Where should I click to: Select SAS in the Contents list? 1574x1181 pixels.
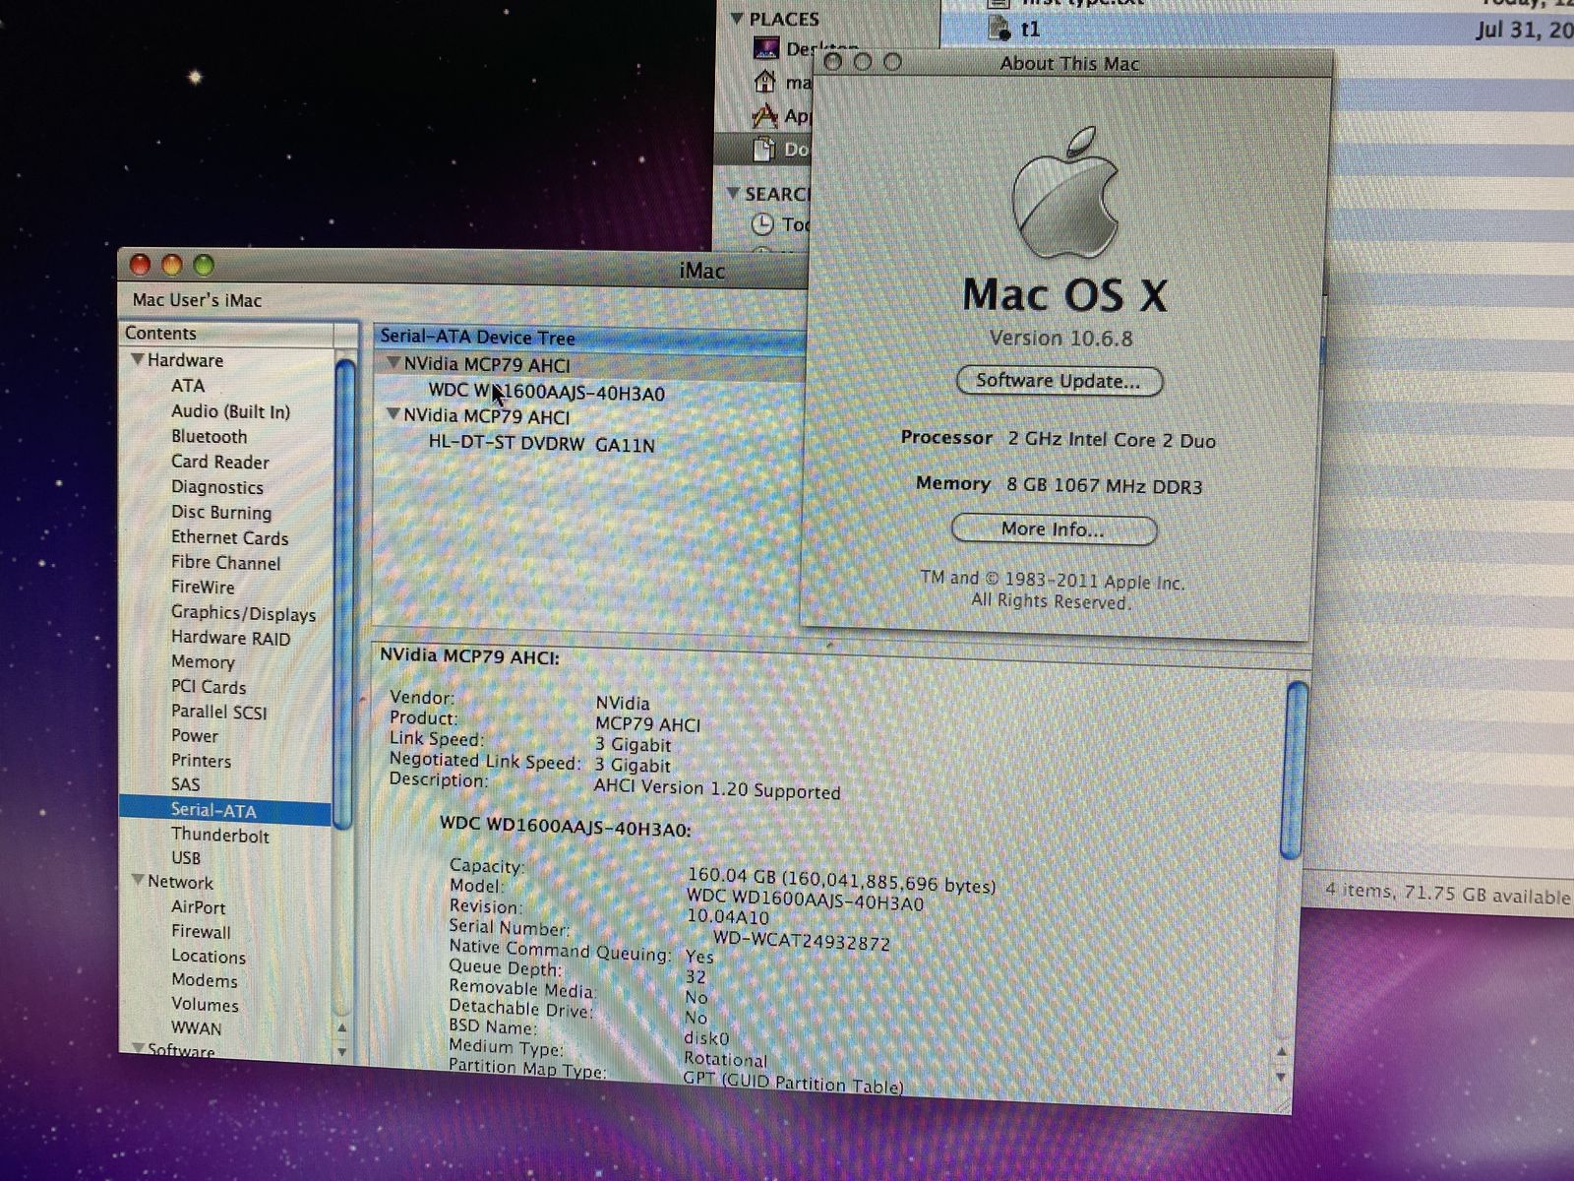(185, 784)
